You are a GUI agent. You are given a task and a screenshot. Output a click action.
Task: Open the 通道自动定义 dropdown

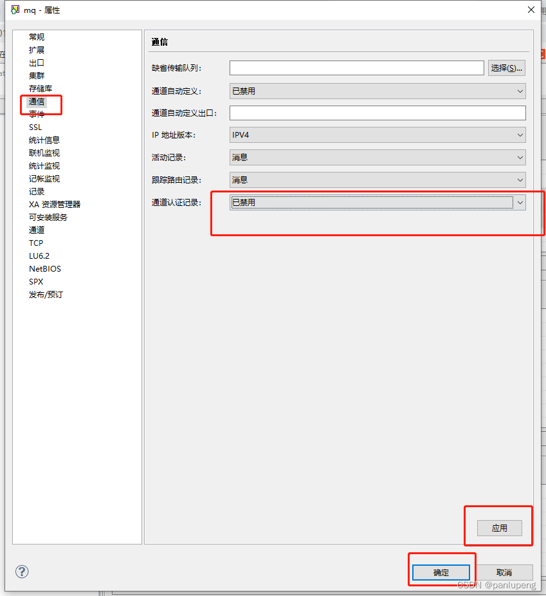point(520,91)
